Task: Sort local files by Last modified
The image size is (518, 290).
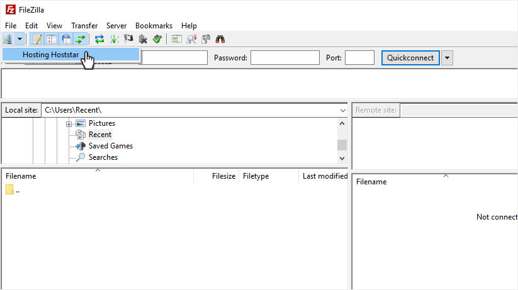Action: [x=324, y=176]
